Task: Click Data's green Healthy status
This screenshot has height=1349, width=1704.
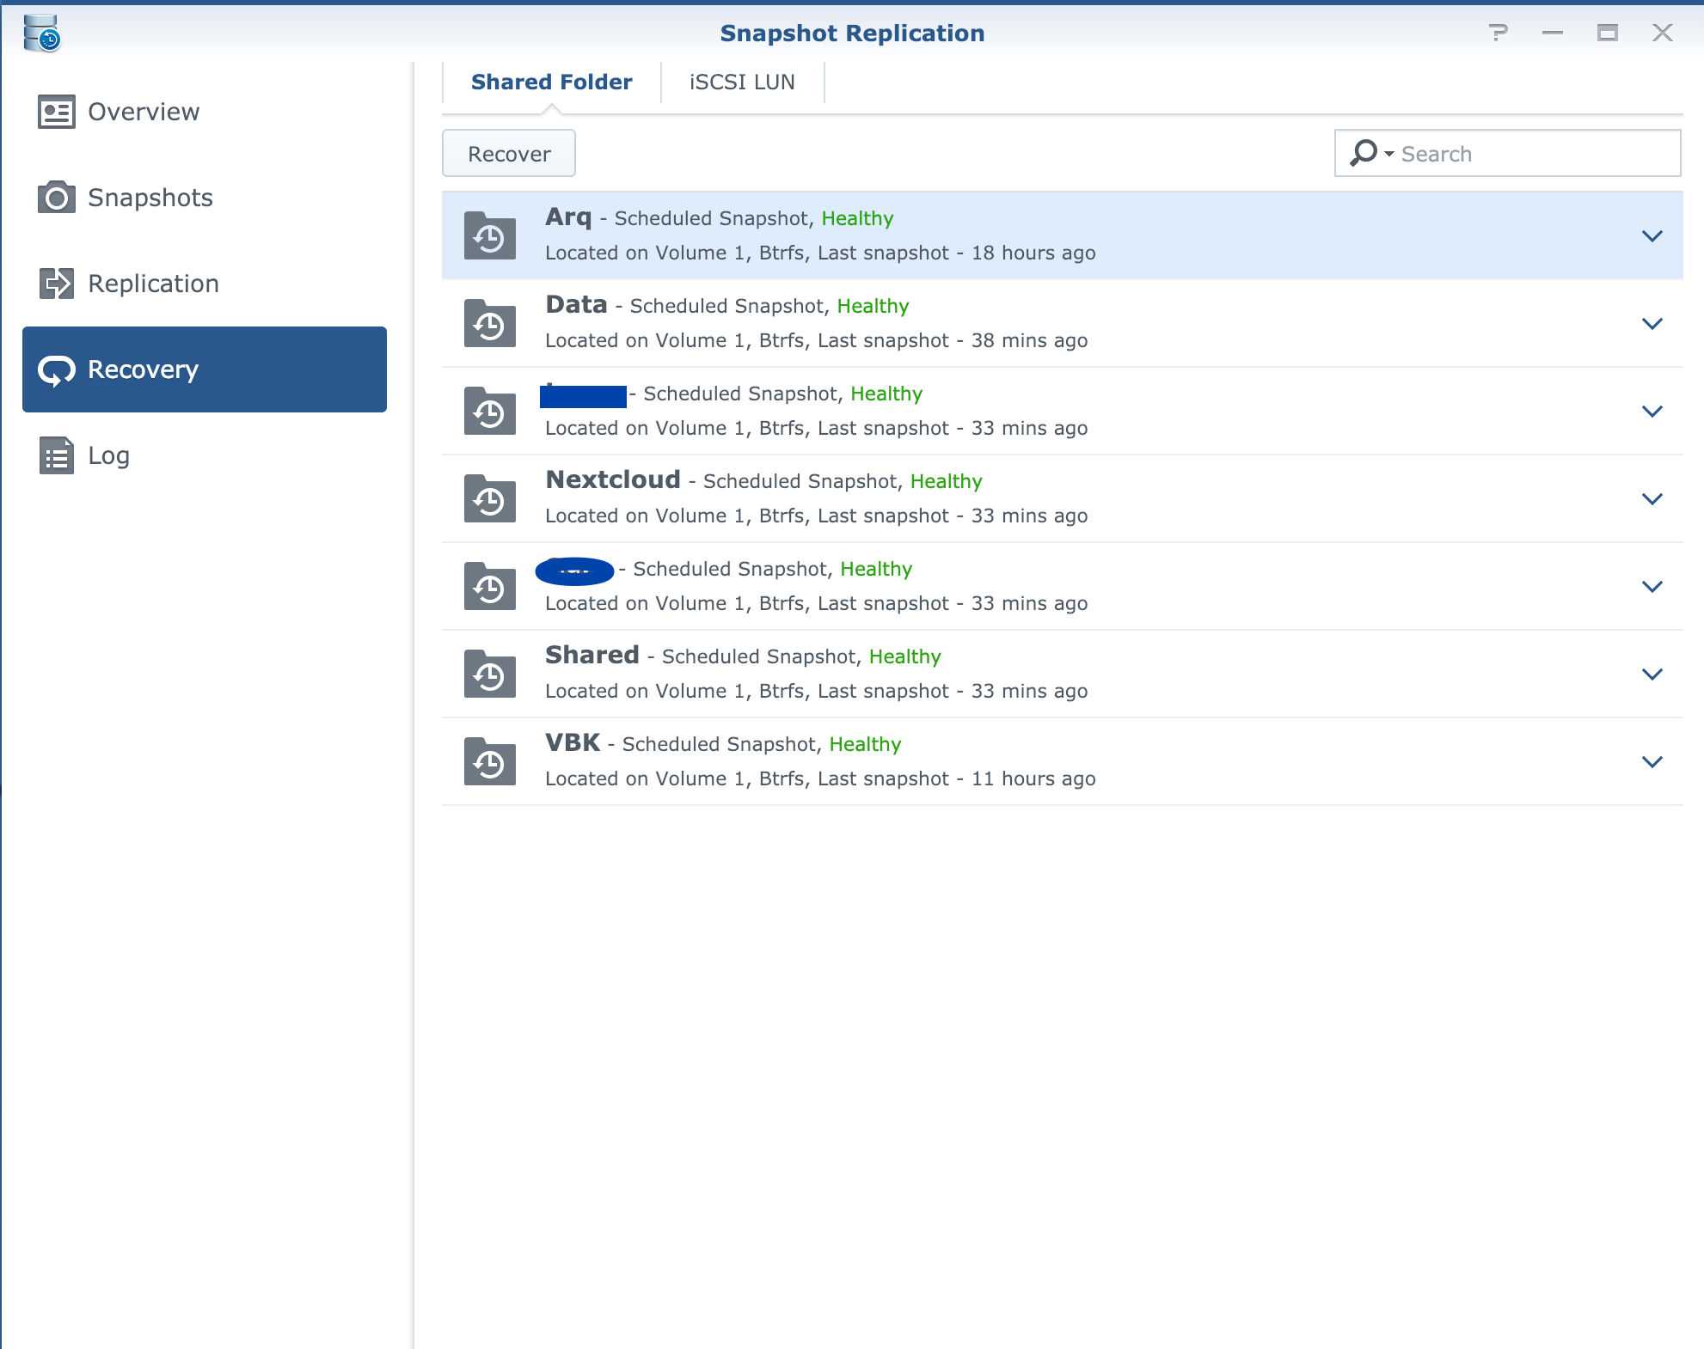Action: (x=873, y=306)
